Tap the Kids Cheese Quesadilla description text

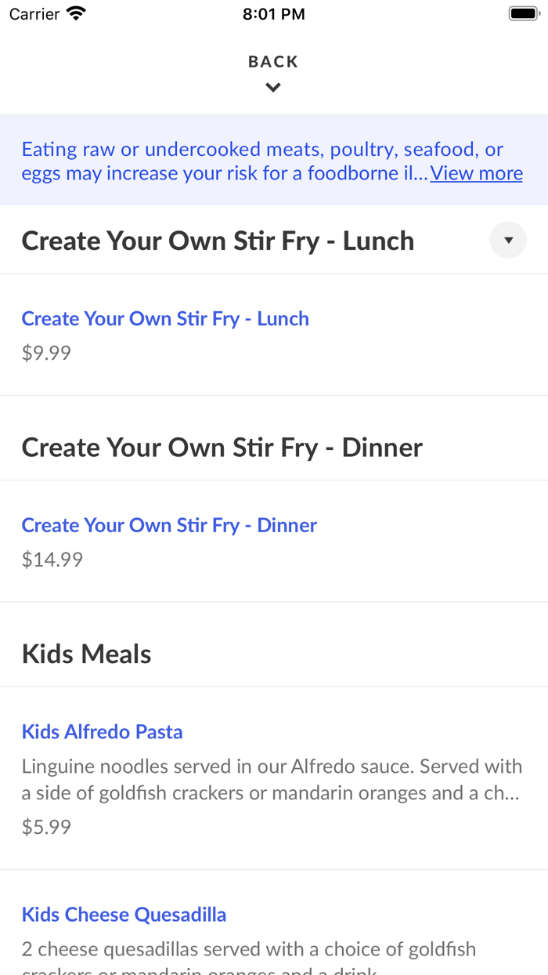tap(248, 951)
